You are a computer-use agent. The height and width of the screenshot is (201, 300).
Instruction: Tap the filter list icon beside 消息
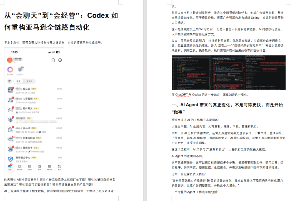coord(9,81)
